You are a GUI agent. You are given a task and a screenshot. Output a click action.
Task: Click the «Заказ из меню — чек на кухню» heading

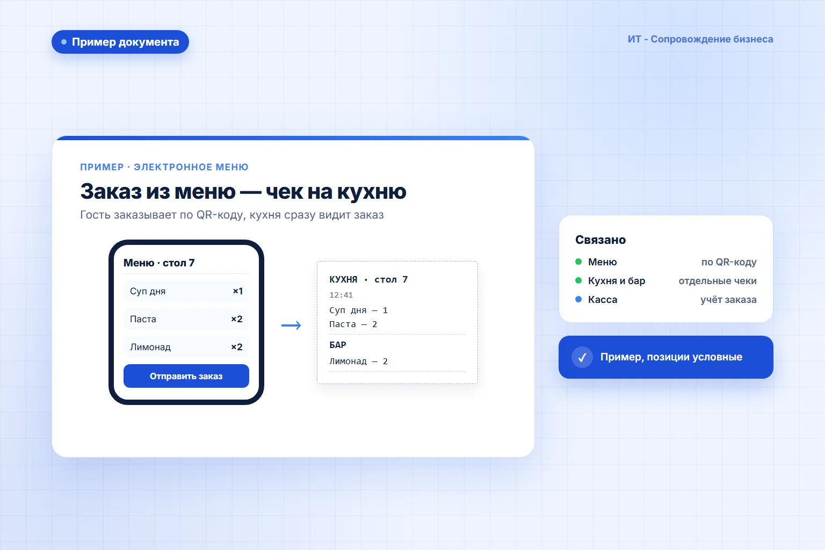click(243, 191)
